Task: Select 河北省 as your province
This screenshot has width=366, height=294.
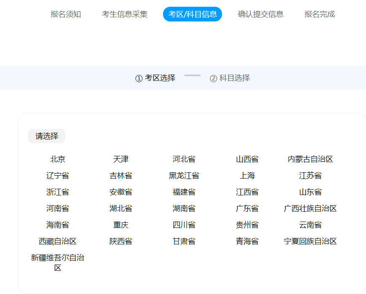Action: [184, 159]
